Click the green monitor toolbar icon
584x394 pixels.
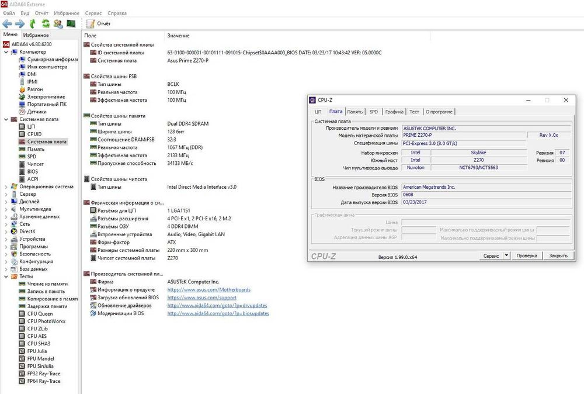click(x=71, y=24)
